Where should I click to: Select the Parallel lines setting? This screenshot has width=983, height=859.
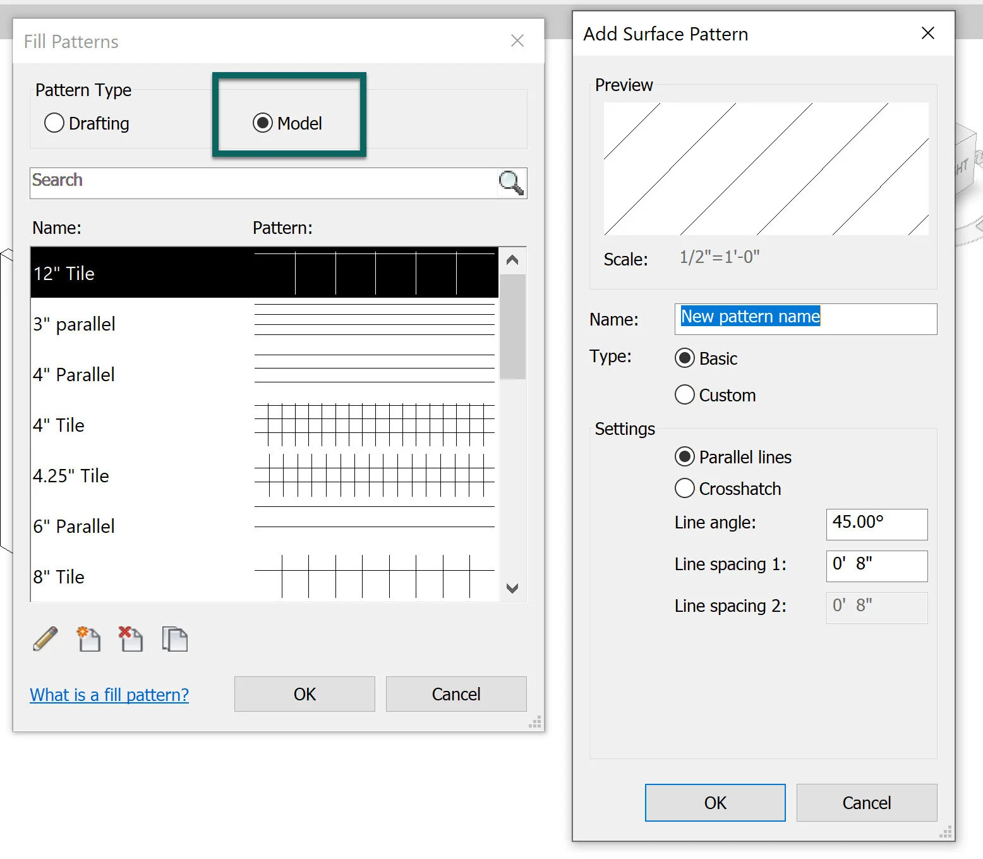685,456
